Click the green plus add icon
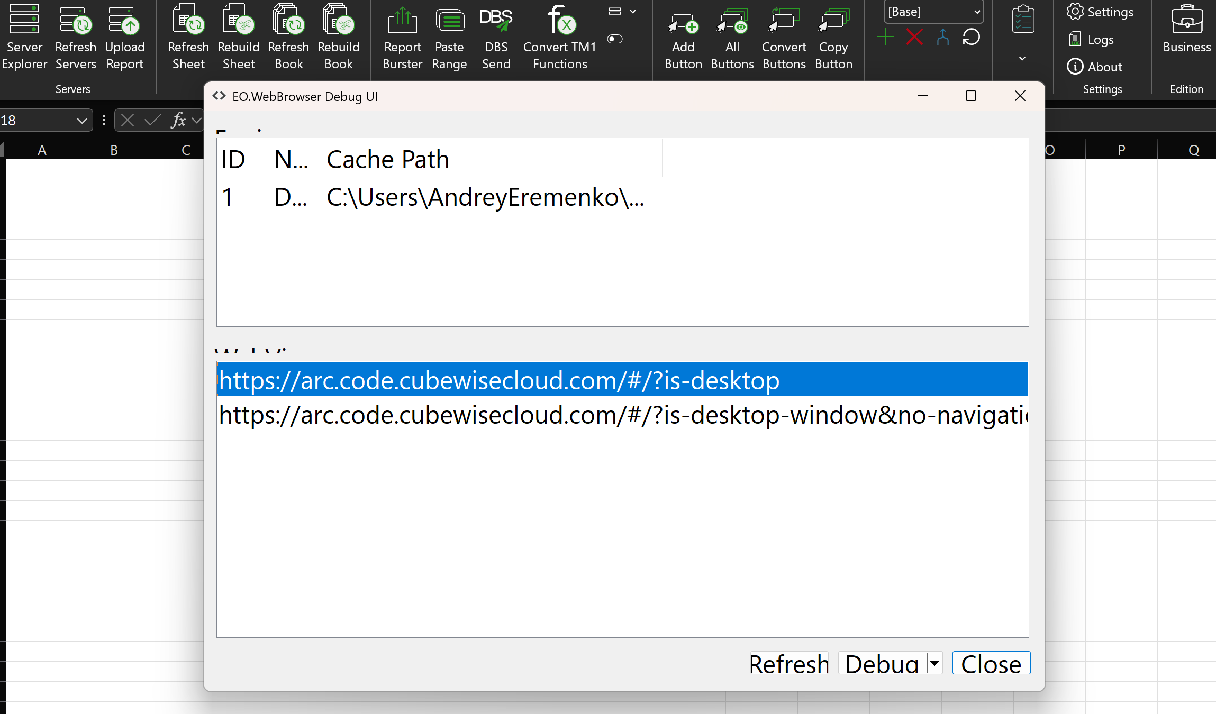The width and height of the screenshot is (1216, 714). pyautogui.click(x=885, y=38)
